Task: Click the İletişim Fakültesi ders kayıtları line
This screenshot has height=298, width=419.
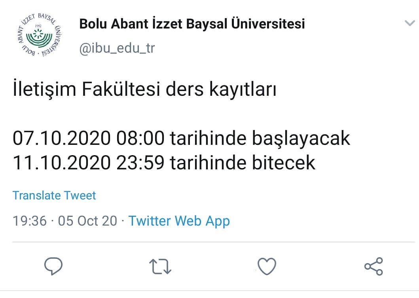Action: click(x=144, y=89)
